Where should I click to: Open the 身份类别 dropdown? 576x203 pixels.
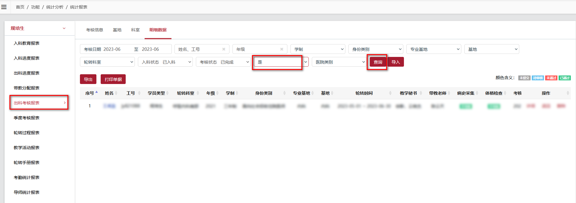coord(376,49)
